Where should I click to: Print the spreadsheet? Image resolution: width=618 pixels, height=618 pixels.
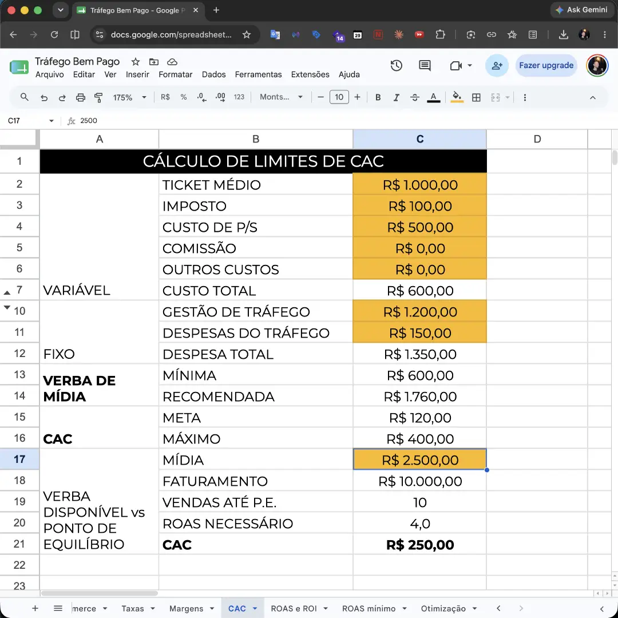point(81,97)
